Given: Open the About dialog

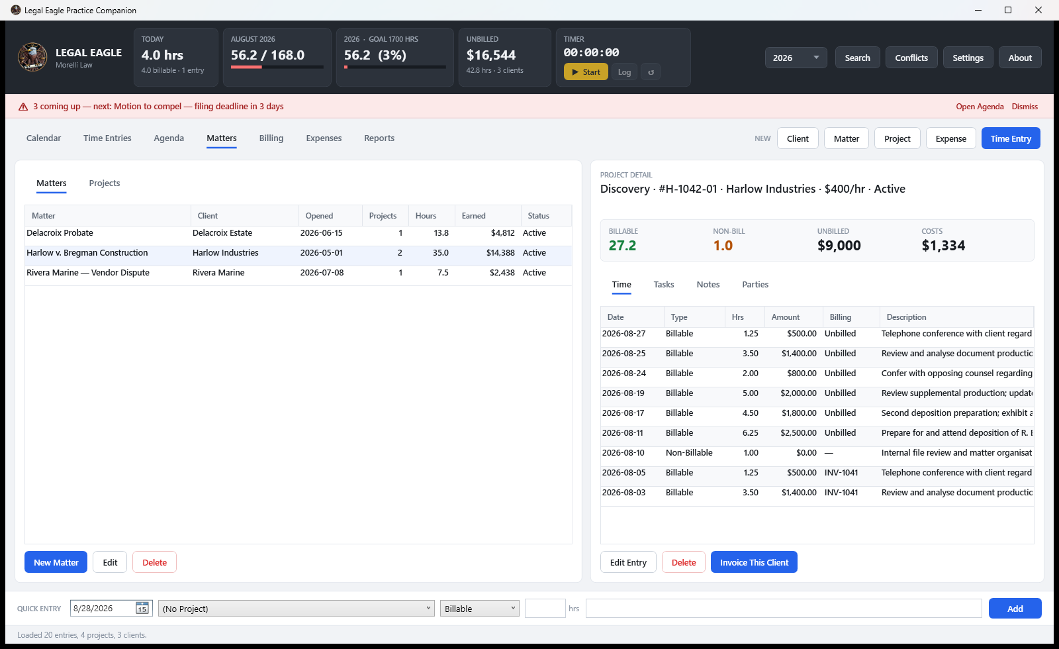Looking at the screenshot, I should [1020, 58].
